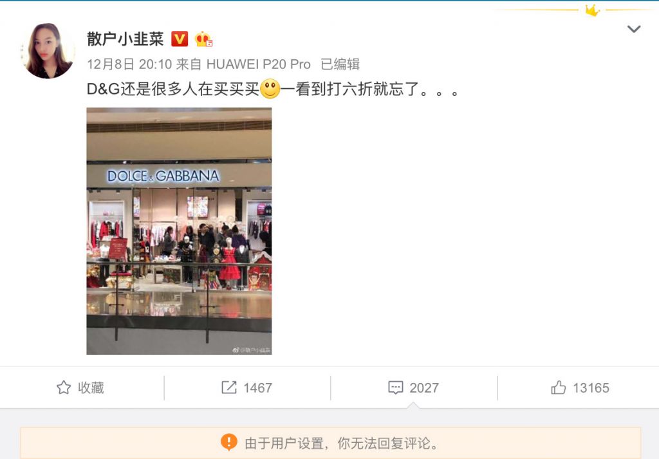659x459 pixels.
Task: Open the profile avatar of 散户小韭菜
Action: (x=48, y=50)
